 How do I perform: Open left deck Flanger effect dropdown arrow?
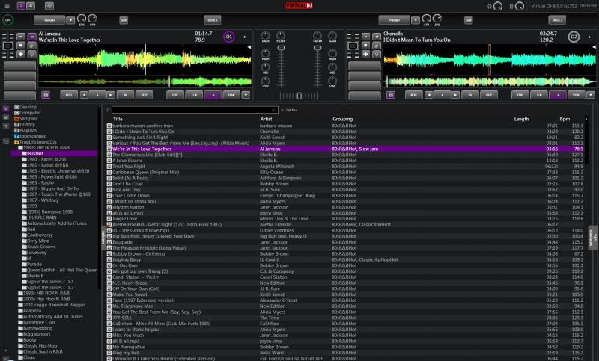(70, 20)
